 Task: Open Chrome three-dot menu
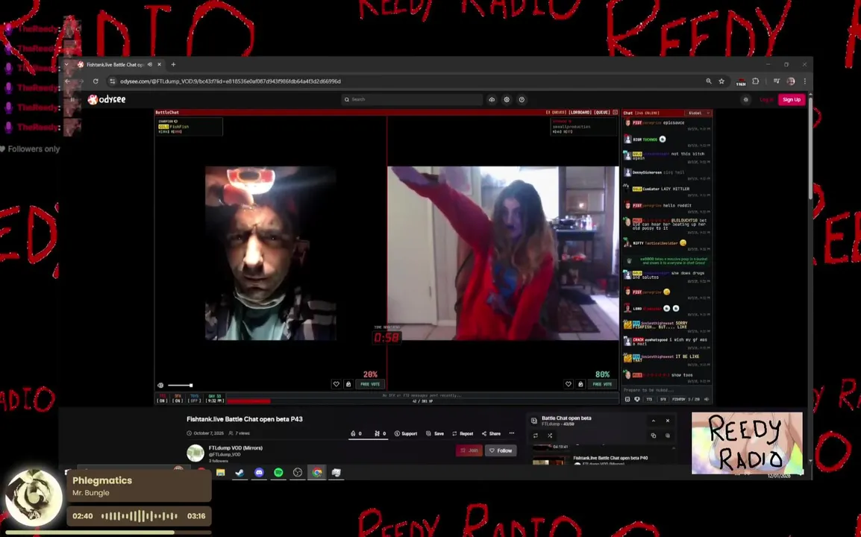(x=804, y=81)
